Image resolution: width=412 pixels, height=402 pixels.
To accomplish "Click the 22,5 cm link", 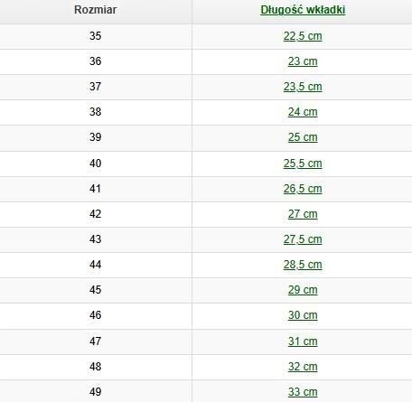I will click(303, 36).
